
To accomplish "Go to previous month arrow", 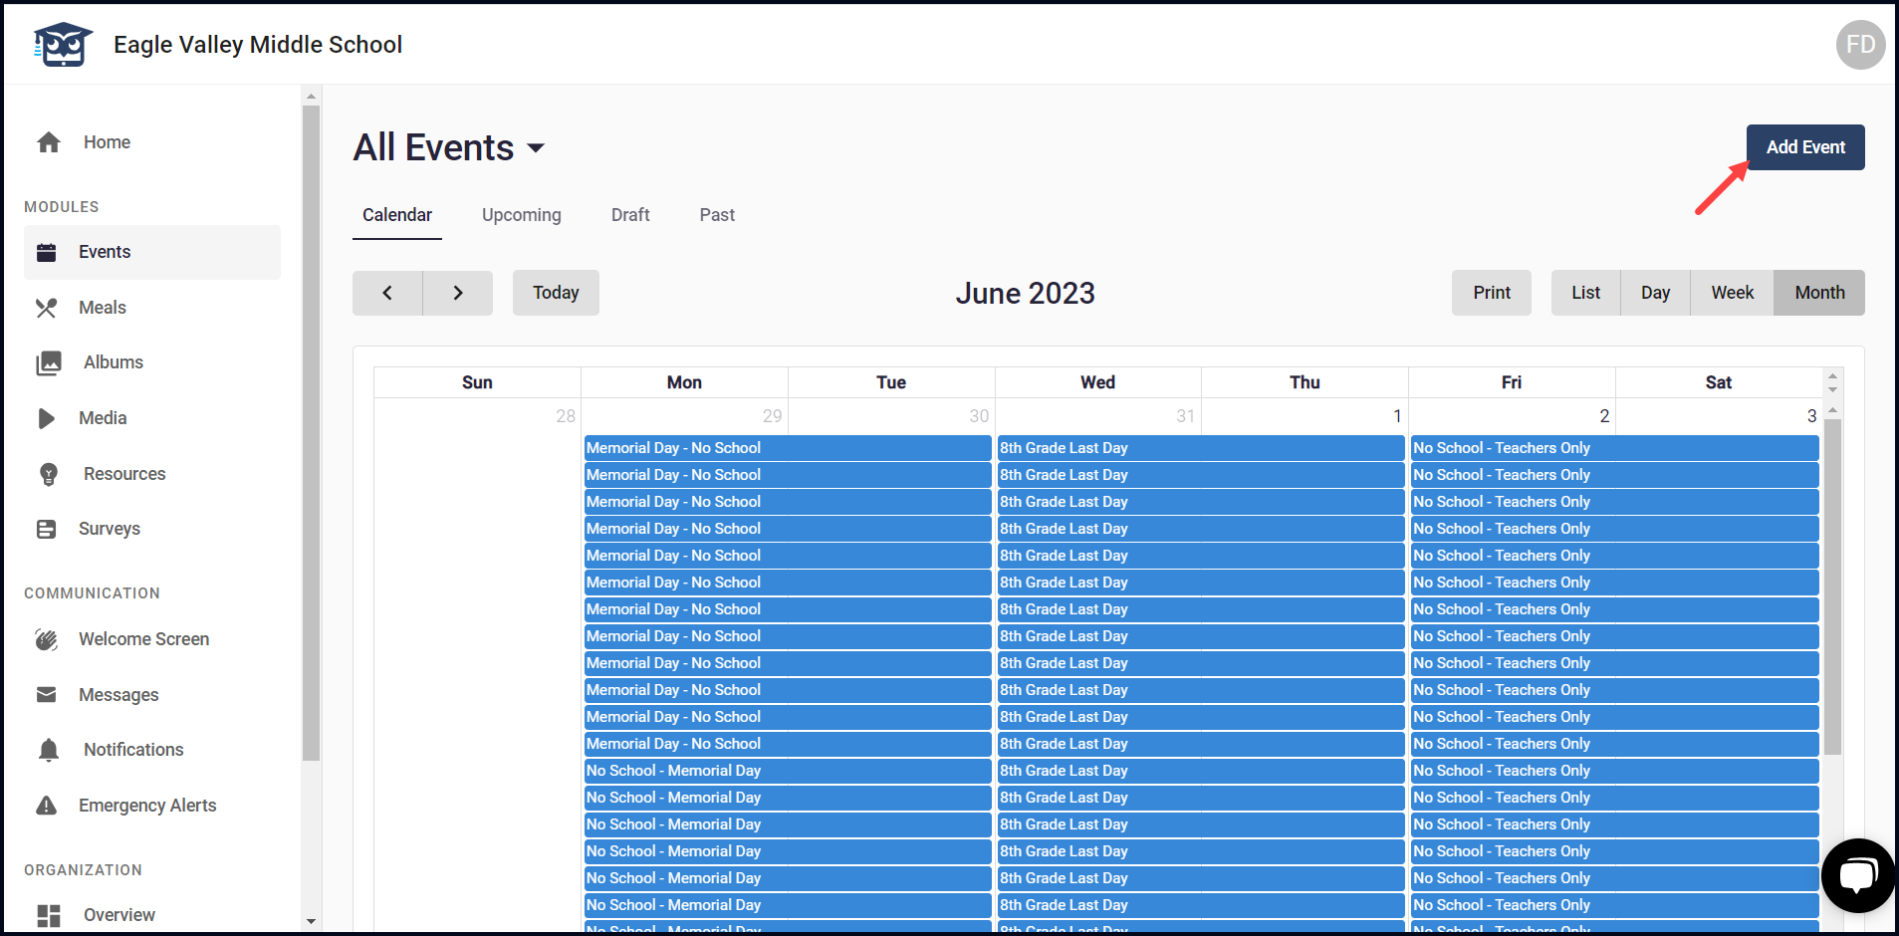I will 387,293.
